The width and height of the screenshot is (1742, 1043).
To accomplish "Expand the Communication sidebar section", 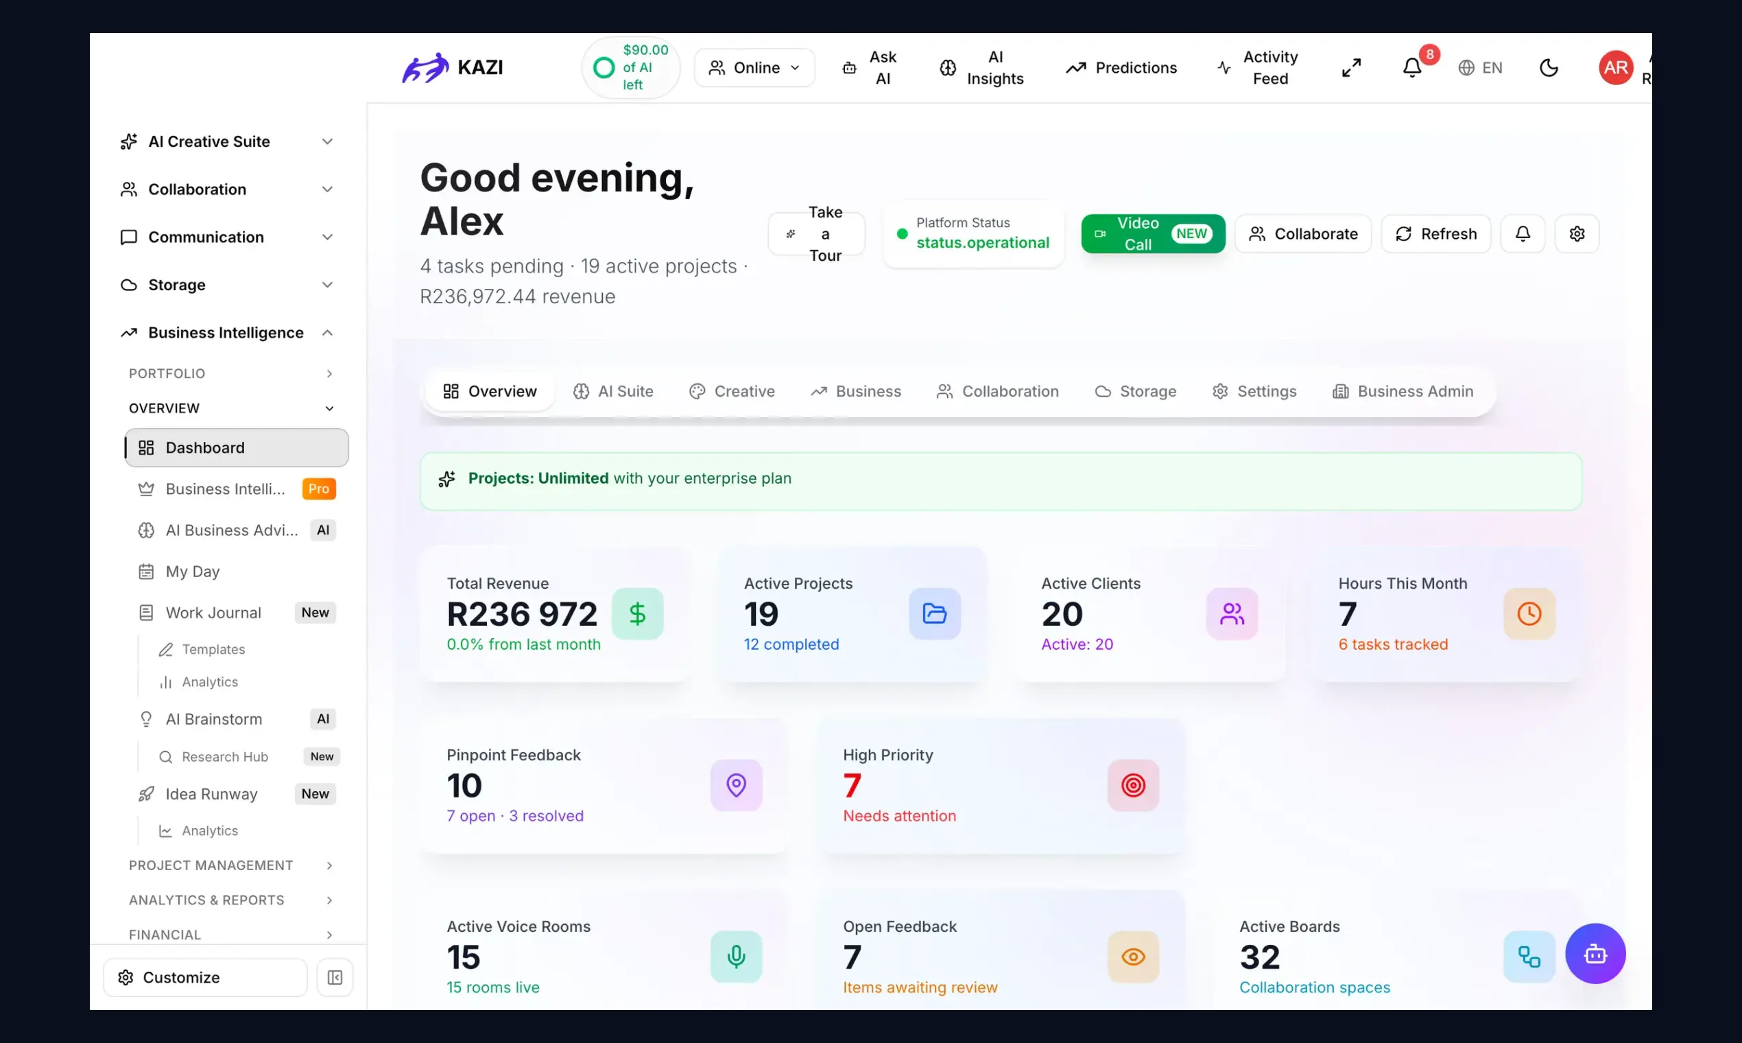I will point(227,237).
